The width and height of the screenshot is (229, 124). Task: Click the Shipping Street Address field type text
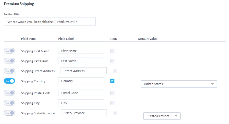coord(38,71)
